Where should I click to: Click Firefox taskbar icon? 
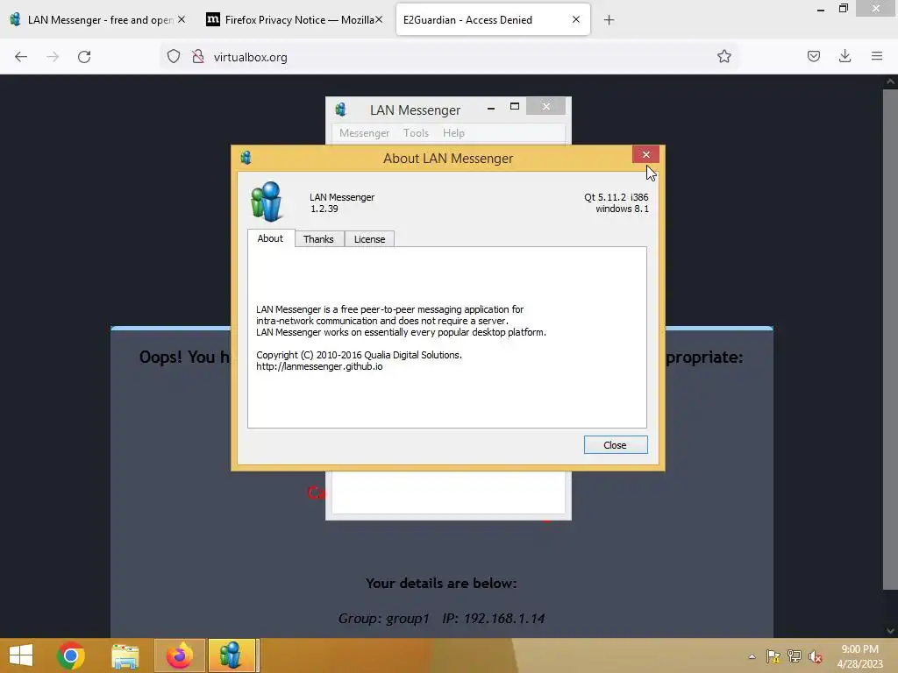(179, 655)
